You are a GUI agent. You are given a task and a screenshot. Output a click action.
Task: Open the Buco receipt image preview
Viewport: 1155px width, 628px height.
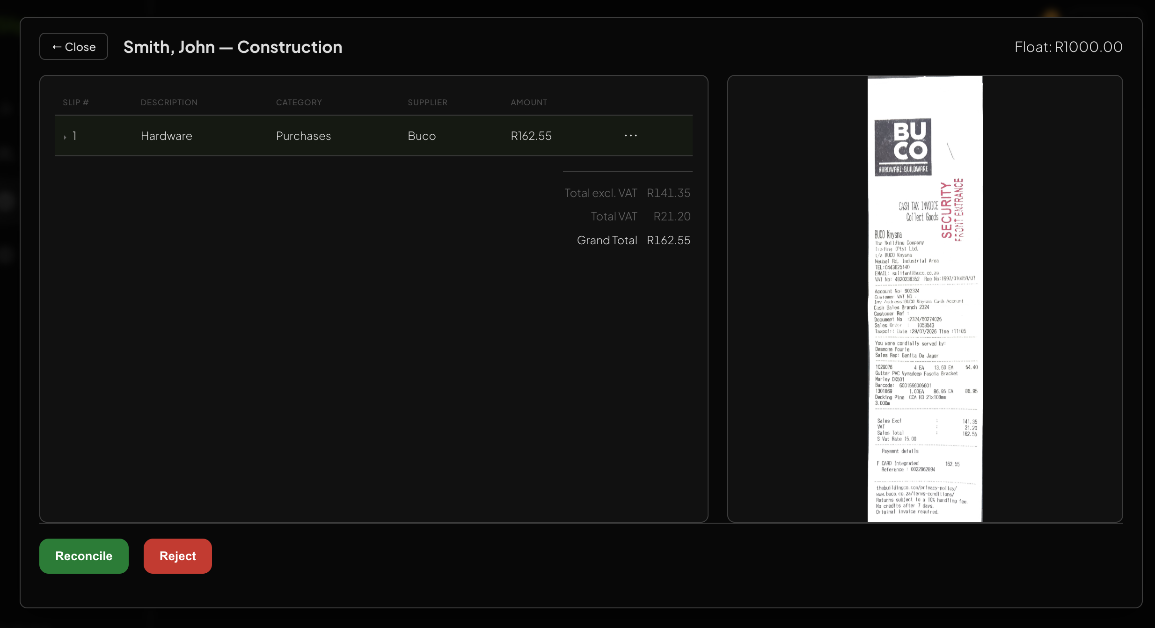pyautogui.click(x=925, y=299)
